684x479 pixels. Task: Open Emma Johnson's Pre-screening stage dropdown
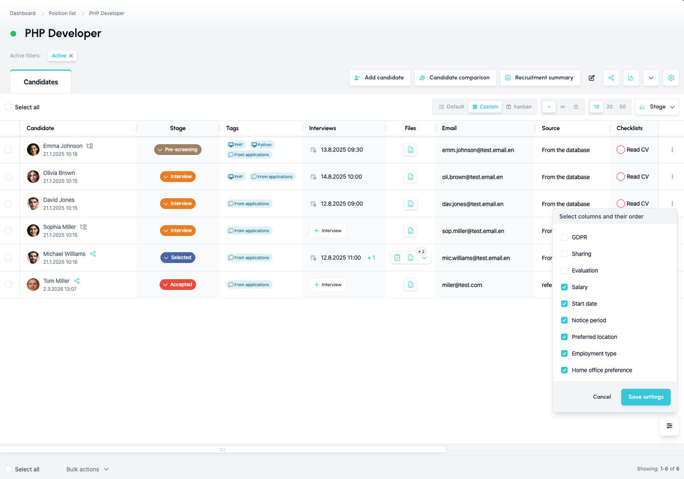pos(178,150)
